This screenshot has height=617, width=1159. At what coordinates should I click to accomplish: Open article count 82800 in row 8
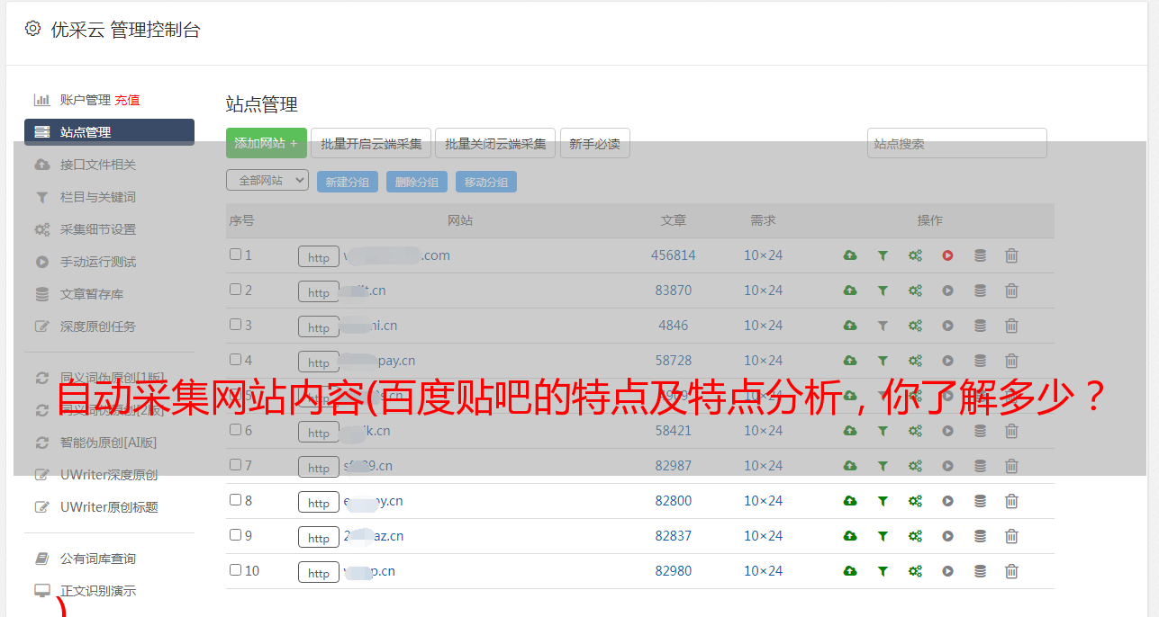click(674, 501)
